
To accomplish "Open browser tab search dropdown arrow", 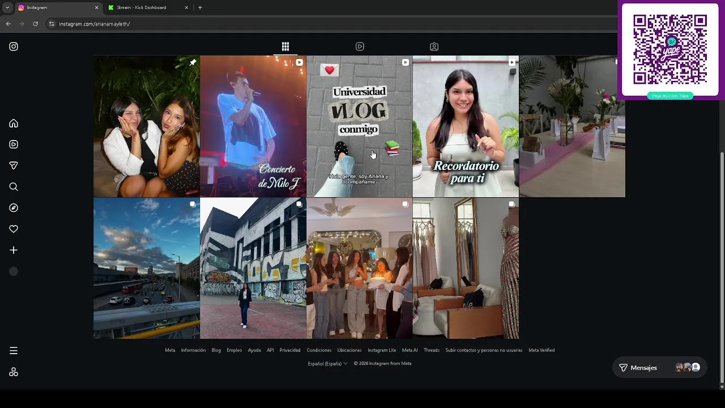I will [7, 8].
